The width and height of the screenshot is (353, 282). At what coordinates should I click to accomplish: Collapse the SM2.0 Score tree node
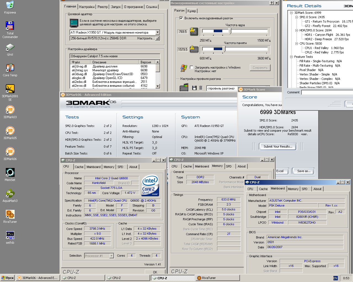pos(296,17)
